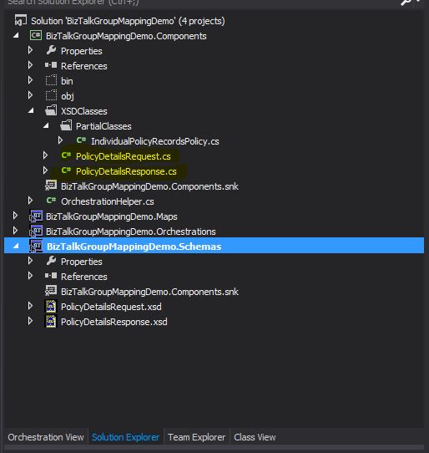Click the References icon under Schemas project

point(51,276)
